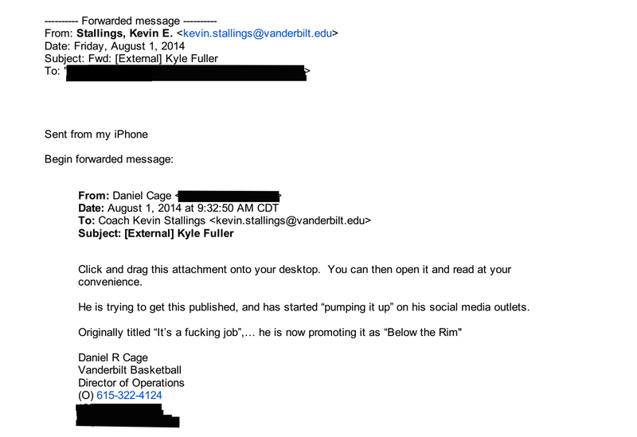This screenshot has width=637, height=437.
Task: Click the redacted block under phone number
Action: pos(127,415)
